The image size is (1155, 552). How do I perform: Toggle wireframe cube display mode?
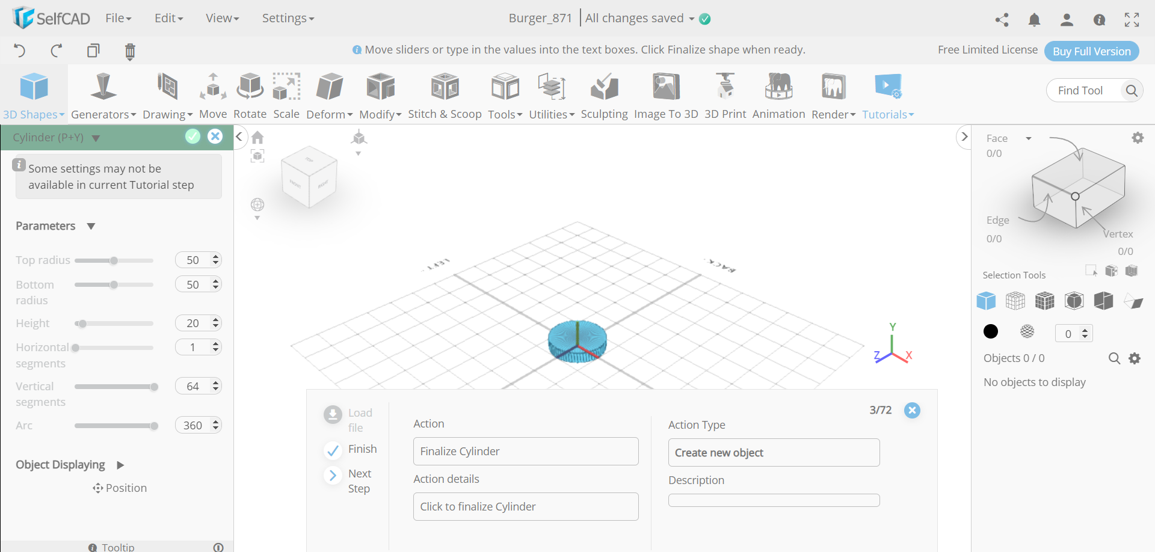pyautogui.click(x=1015, y=301)
